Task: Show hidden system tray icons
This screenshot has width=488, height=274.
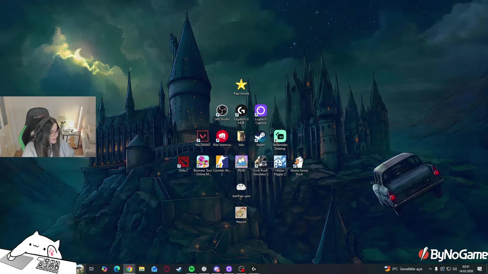Action: point(430,269)
